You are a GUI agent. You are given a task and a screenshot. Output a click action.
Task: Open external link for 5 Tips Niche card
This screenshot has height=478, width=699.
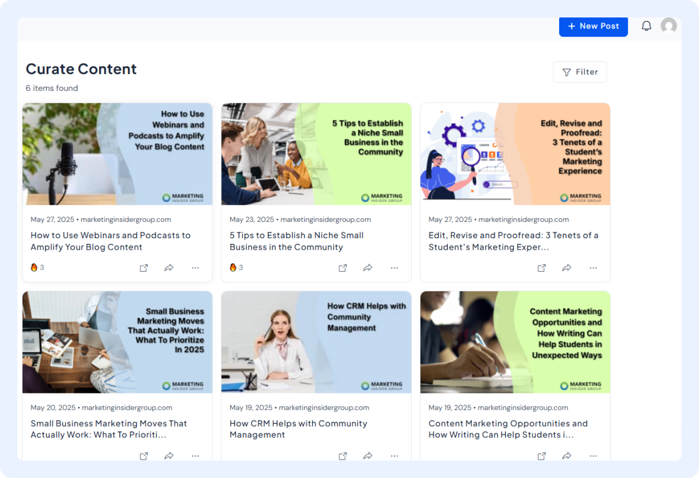pos(343,268)
